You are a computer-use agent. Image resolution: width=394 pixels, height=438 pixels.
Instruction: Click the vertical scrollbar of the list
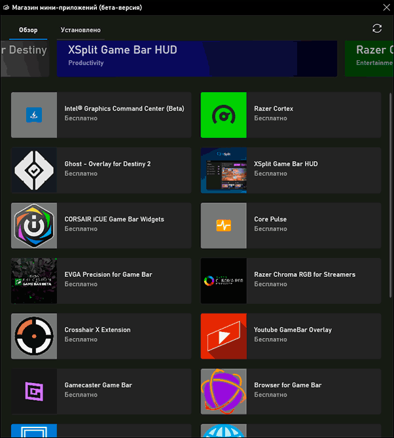(390, 196)
